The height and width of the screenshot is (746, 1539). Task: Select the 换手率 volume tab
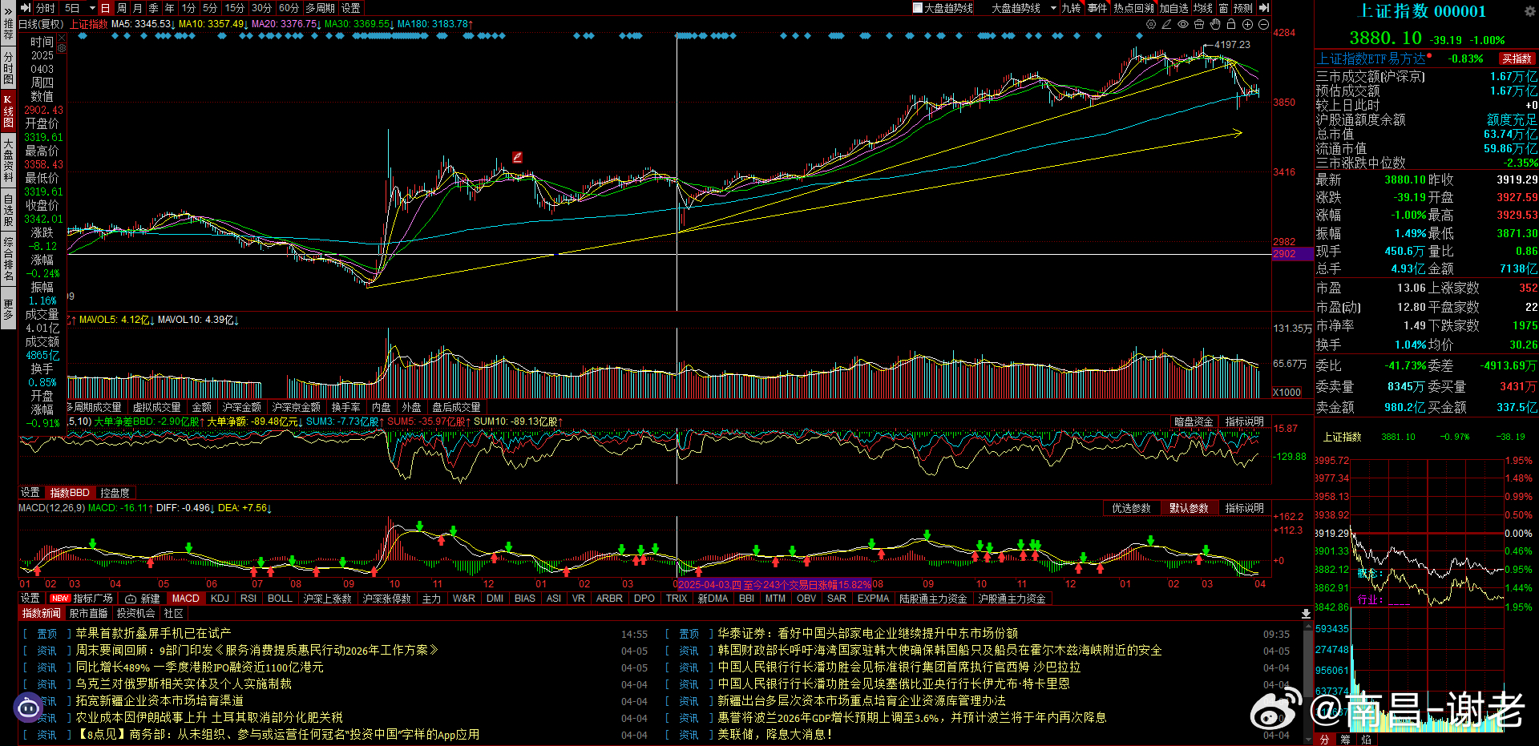point(345,408)
